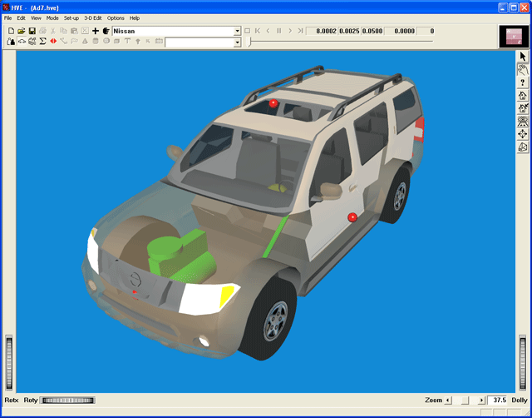Jump to end of playback
Viewport: 532px width, 418px height.
[x=300, y=31]
